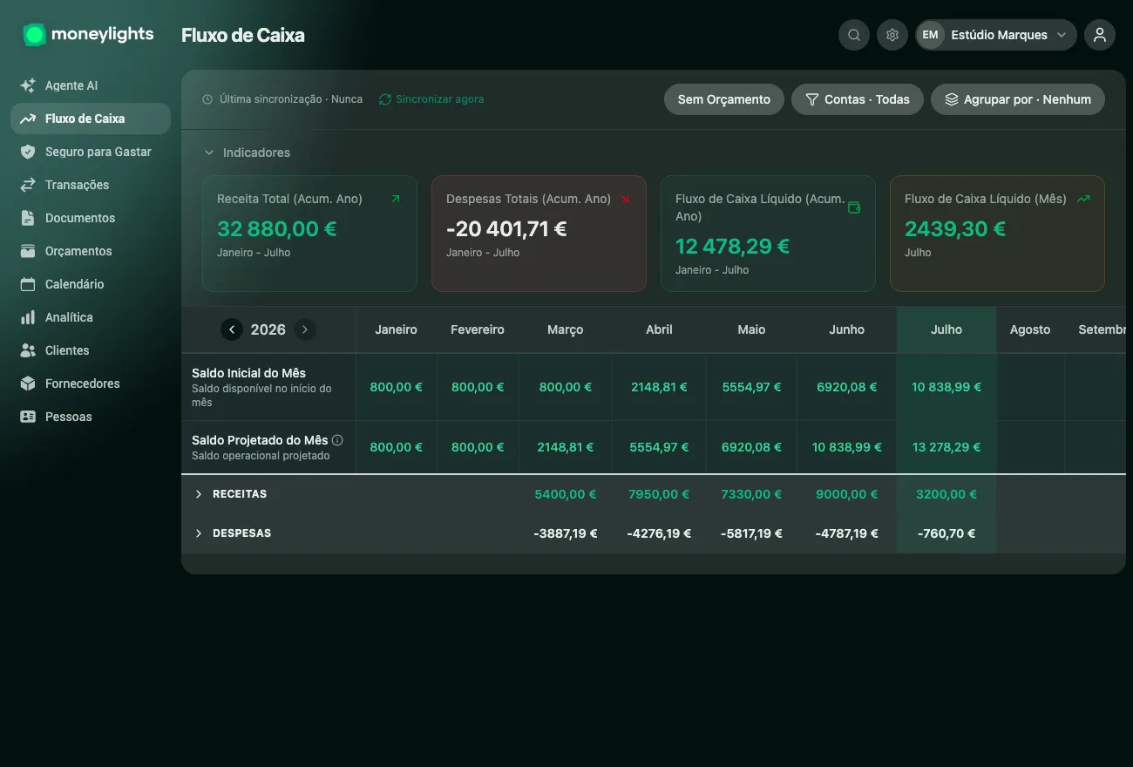The image size is (1133, 767).
Task: Click the EM avatar badge
Action: [x=931, y=35]
